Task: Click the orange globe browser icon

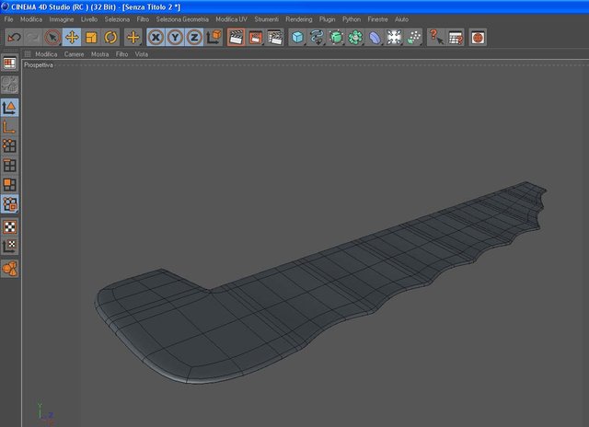Action: pyautogui.click(x=478, y=37)
